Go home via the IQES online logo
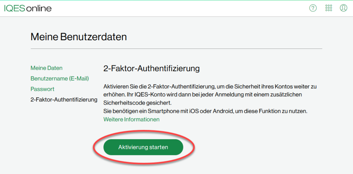This screenshot has width=353, height=174. point(28,8)
